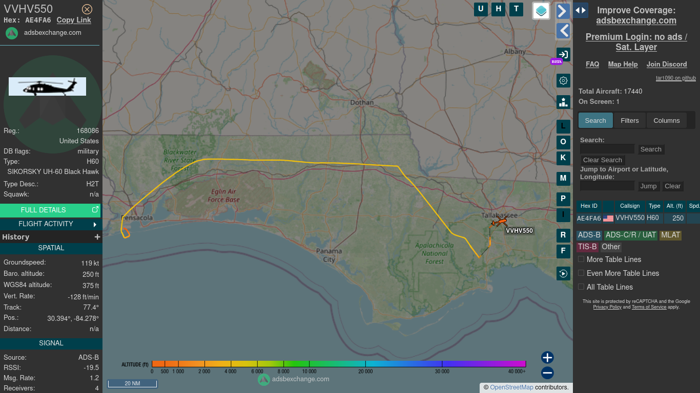
Task: Click the Jump button
Action: click(648, 186)
